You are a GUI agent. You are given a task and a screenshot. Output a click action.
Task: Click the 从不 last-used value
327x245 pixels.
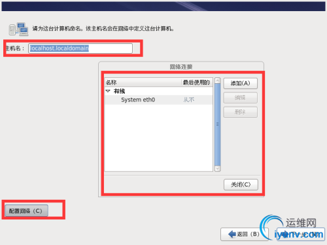click(x=189, y=100)
